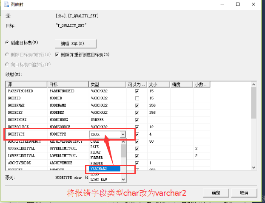
Task: Click size value 50 in ARCHIVEFREQUENCY row
Action: click(x=151, y=141)
